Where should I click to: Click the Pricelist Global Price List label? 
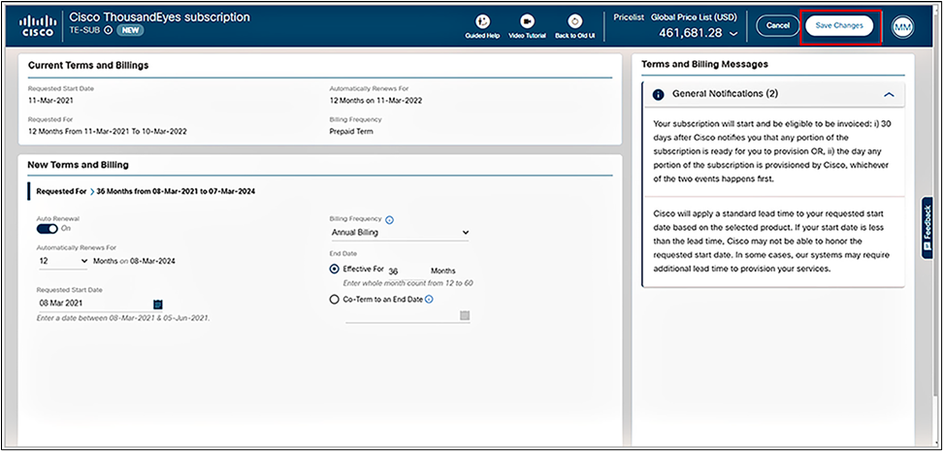click(x=675, y=17)
